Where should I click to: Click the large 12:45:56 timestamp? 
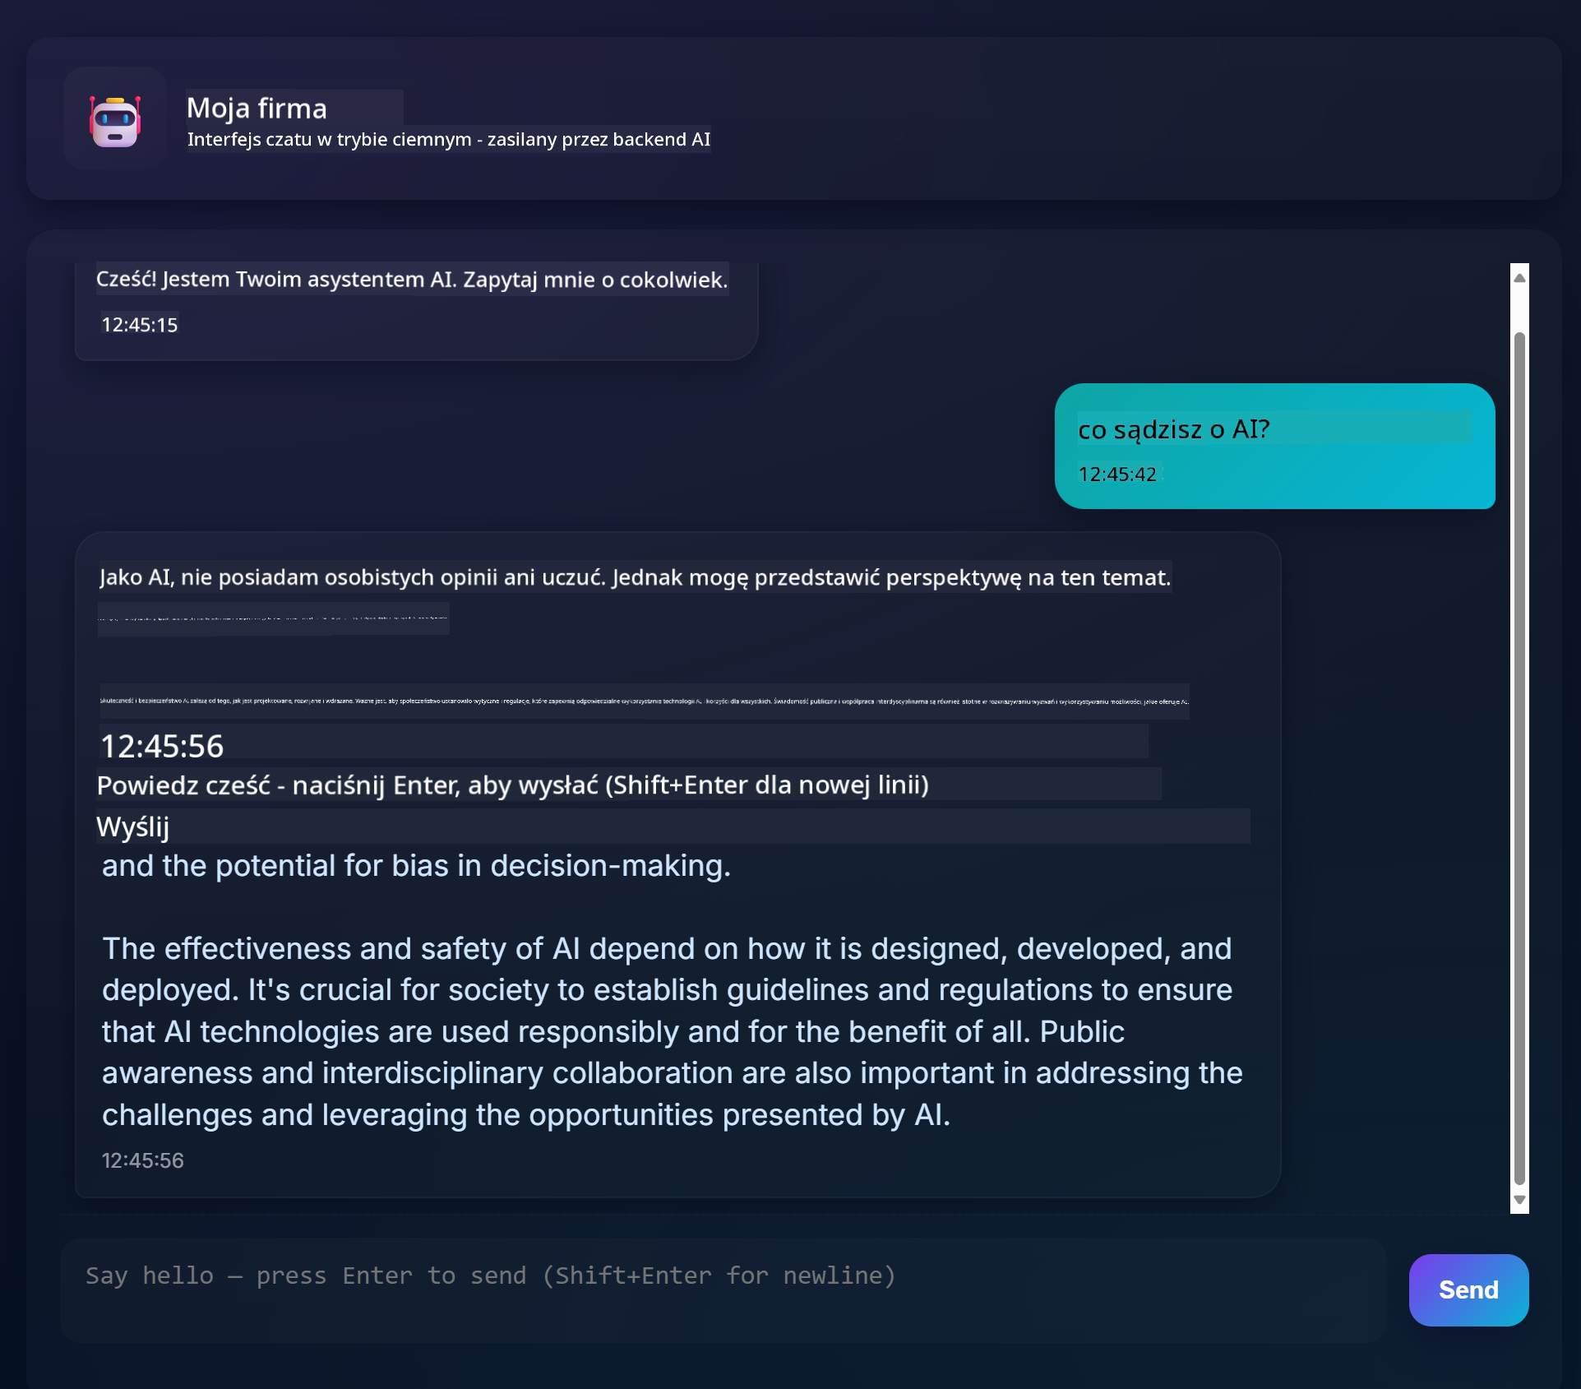pos(162,746)
